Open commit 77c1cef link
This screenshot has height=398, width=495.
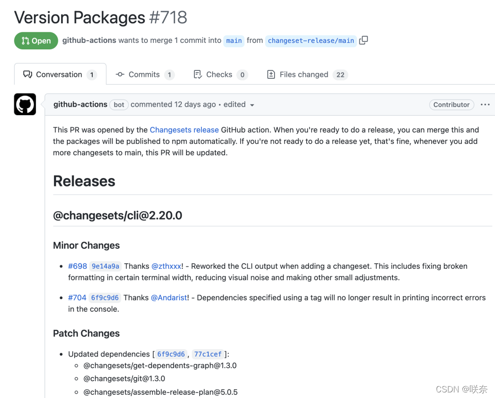pyautogui.click(x=208, y=354)
